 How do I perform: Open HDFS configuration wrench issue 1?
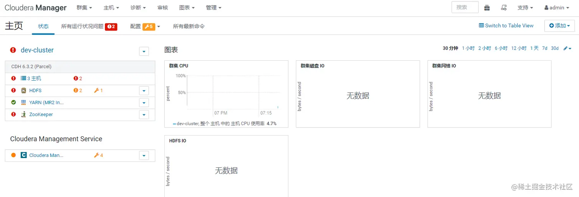(98, 90)
